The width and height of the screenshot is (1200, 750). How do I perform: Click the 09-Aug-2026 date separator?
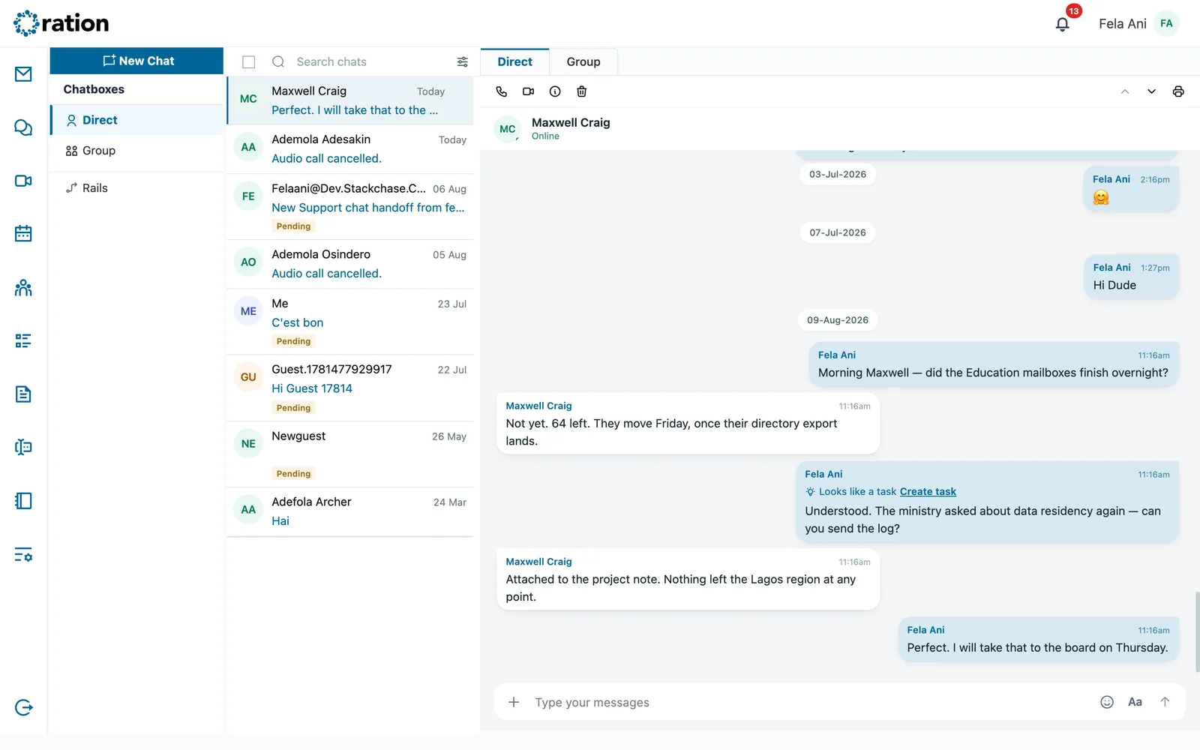838,320
